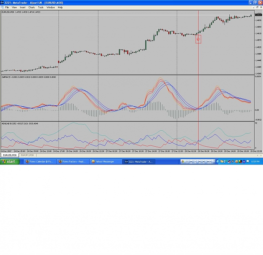263x255 pixels.
Task: Open the File menu
Action: [x=7, y=8]
